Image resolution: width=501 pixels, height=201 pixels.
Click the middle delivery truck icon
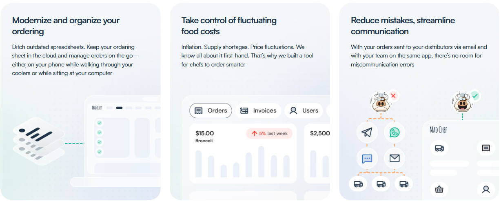coord(381,184)
